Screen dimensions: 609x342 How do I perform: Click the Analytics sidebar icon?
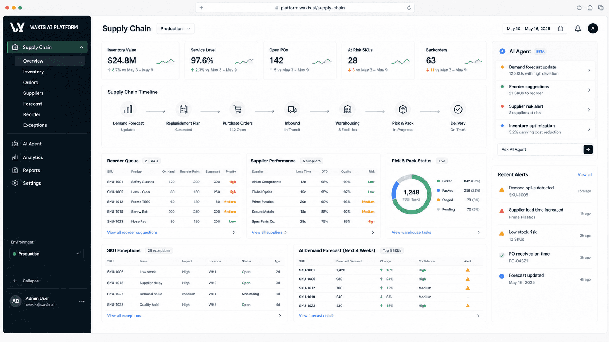tap(15, 157)
